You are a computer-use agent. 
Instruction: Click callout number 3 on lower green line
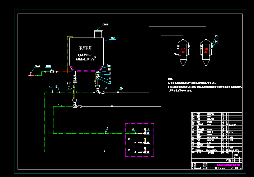coord(107,128)
